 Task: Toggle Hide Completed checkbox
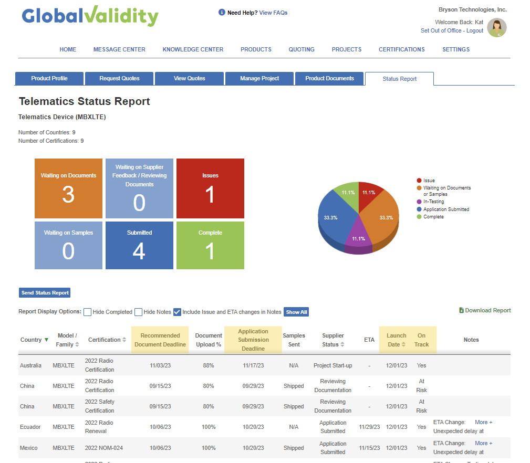click(88, 312)
